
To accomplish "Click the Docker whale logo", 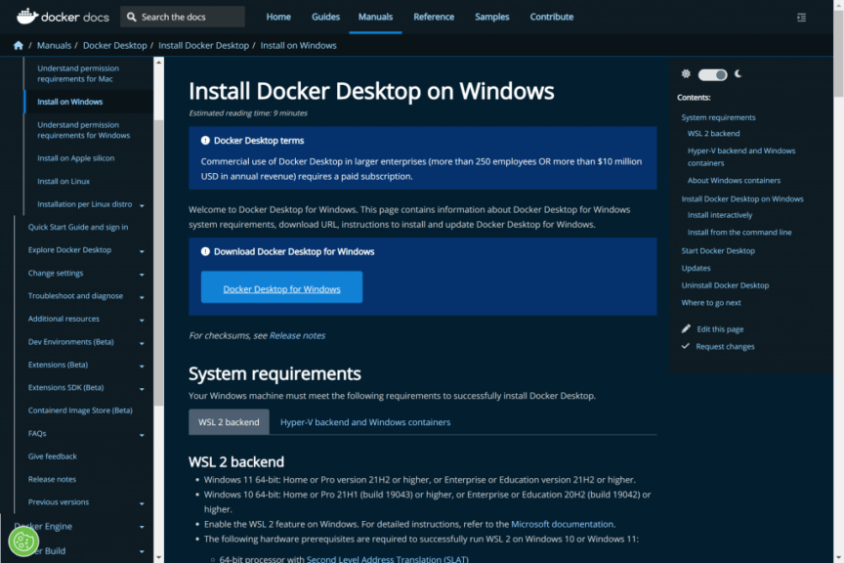I will coord(26,15).
